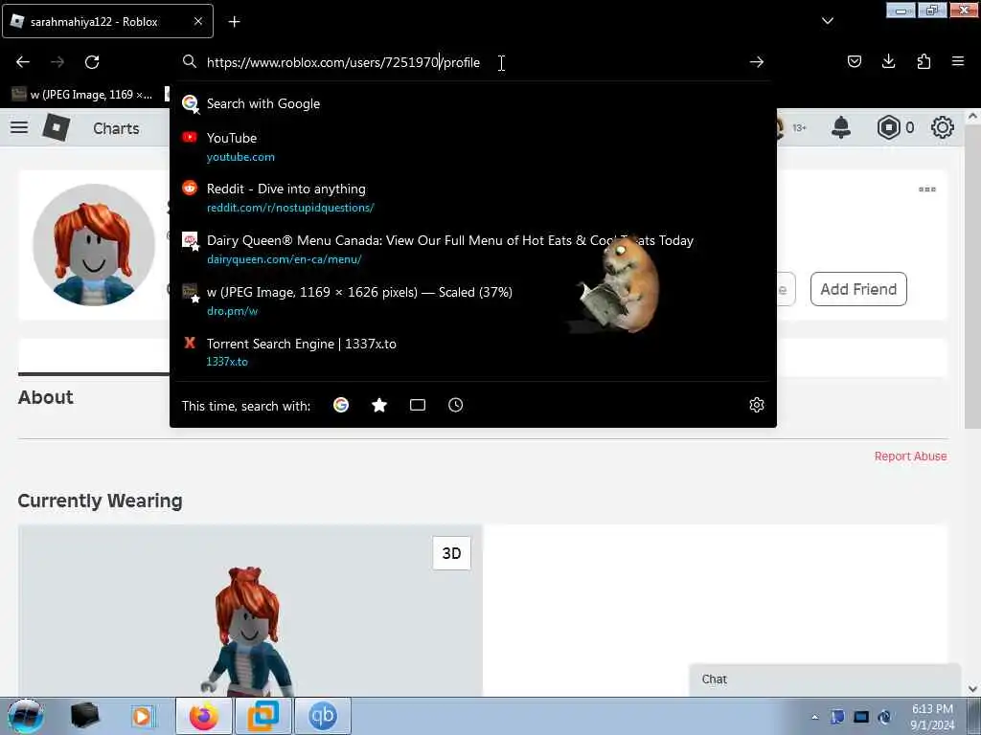Open Charts in Roblox navigation
The height and width of the screenshot is (735, 981).
click(x=116, y=128)
